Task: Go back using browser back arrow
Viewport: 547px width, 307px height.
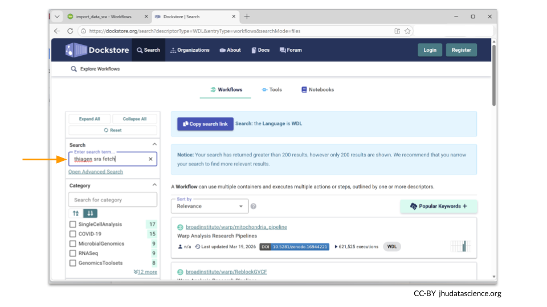Action: 57,31
